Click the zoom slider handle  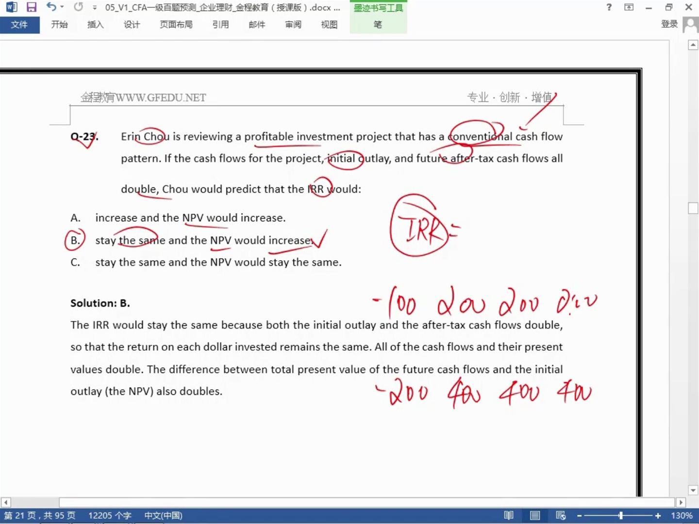tap(620, 516)
